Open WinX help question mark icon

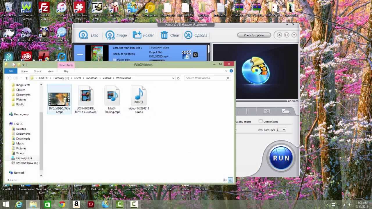click(294, 35)
